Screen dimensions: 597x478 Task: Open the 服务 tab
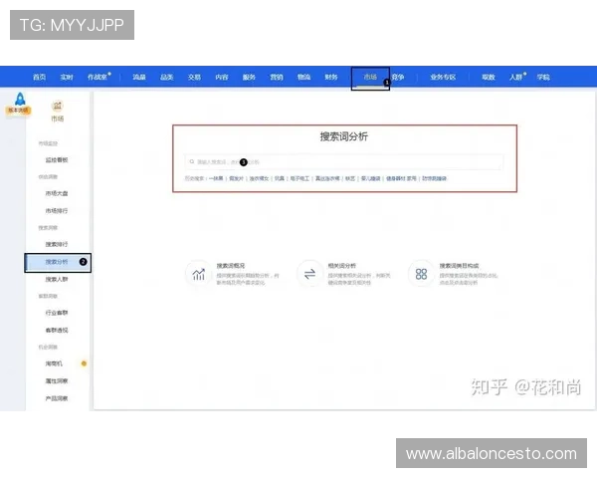click(x=249, y=77)
